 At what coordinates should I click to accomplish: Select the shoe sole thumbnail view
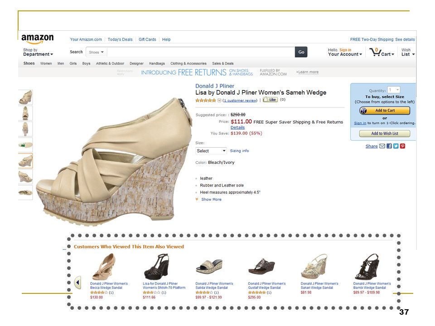coord(25,145)
